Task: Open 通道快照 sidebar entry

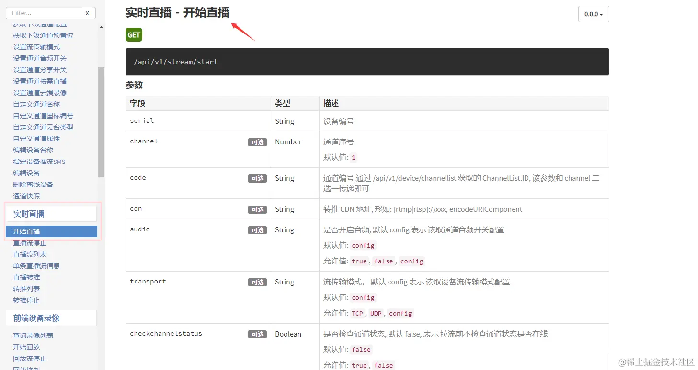Action: [x=26, y=196]
